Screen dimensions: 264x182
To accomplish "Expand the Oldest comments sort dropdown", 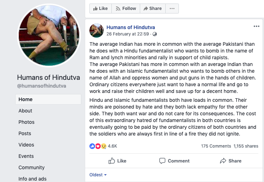I will pos(98,175).
